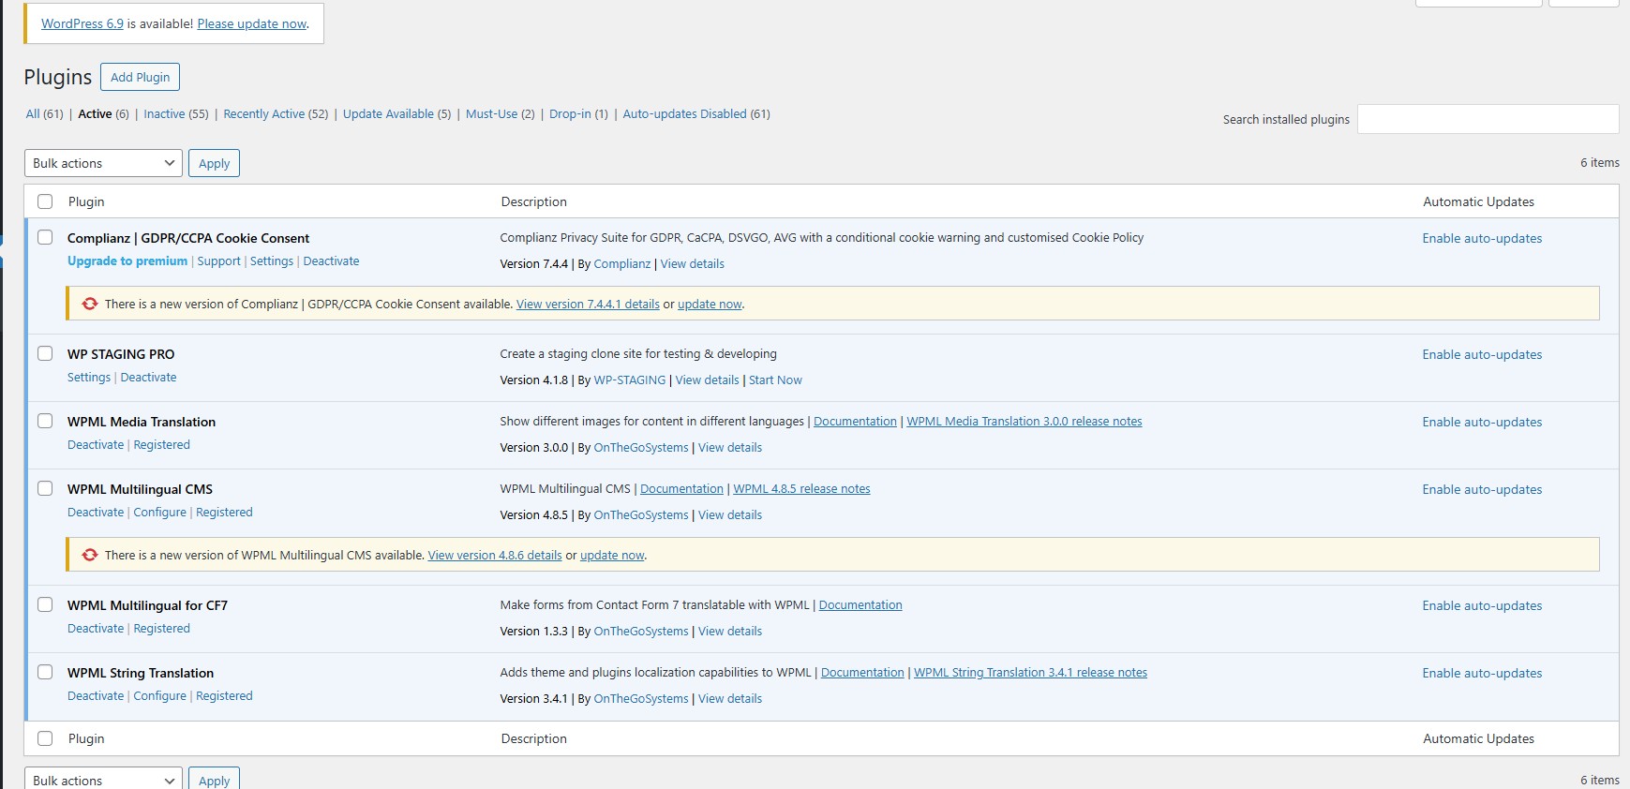Focus the Search installed plugins field
This screenshot has height=789, width=1630.
[1488, 119]
